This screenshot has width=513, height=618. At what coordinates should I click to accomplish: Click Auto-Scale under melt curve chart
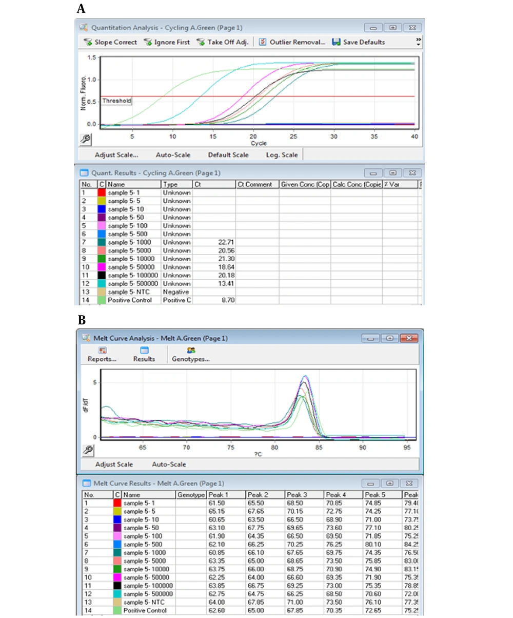tap(169, 464)
